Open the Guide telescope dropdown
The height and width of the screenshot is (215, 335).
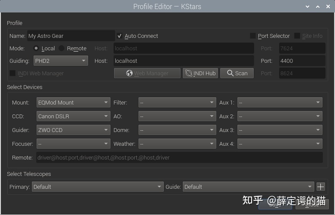[x=248, y=187]
